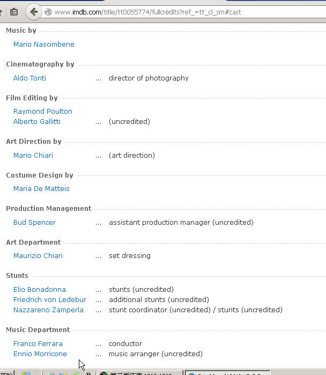Screen dimensions: 326x375
Task: Visit Mario Chiari's art direction credit
Action: (x=33, y=155)
